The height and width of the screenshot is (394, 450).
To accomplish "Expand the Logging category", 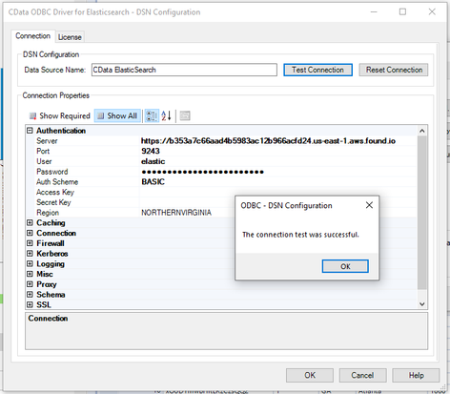I will coord(30,263).
